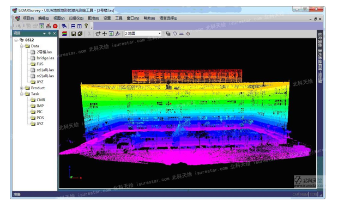This screenshot has height=202, width=338.
Task: Click the color layers stripe icon
Action: tap(64, 34)
